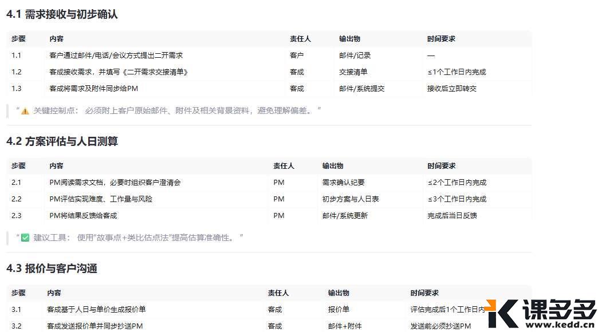Click '≤2个工作日内完成' time requirement

(x=457, y=182)
